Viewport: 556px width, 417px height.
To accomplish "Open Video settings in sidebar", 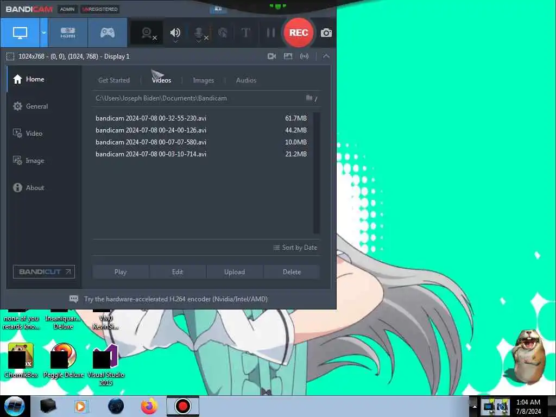I will click(x=28, y=134).
